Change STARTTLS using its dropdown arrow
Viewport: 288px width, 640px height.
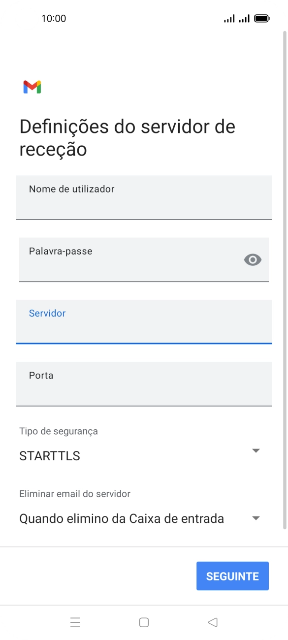tap(256, 450)
